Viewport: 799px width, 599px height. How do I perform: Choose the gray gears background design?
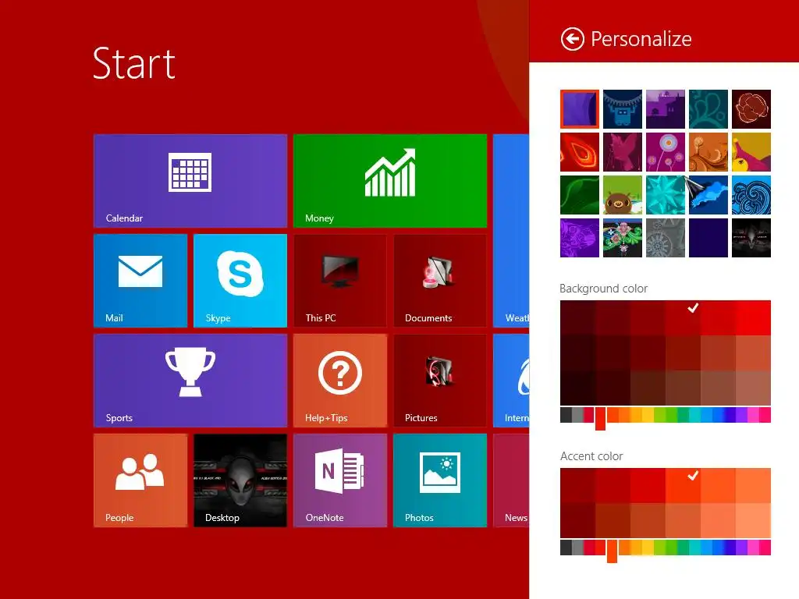666,238
